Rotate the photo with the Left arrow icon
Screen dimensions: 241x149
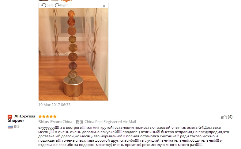[x=44, y=5]
